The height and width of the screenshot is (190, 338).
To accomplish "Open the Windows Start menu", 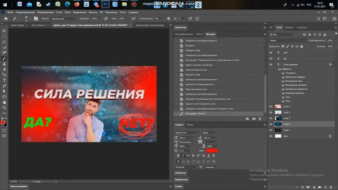I will 5,4.
